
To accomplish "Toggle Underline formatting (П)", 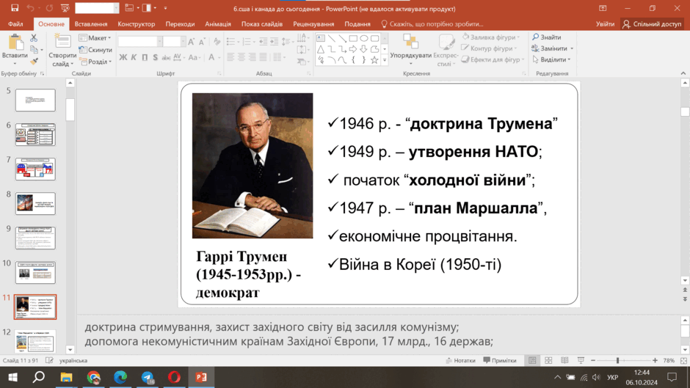I will point(145,57).
